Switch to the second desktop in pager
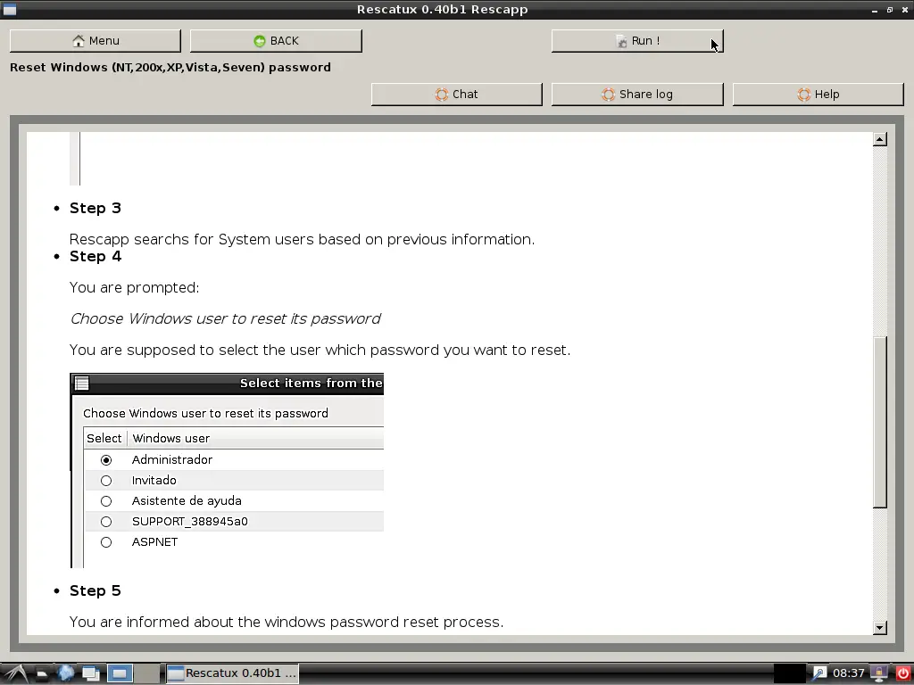914x685 pixels. 147,673
